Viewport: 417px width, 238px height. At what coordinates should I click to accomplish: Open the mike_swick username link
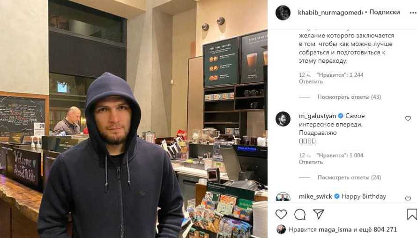click(x=315, y=196)
